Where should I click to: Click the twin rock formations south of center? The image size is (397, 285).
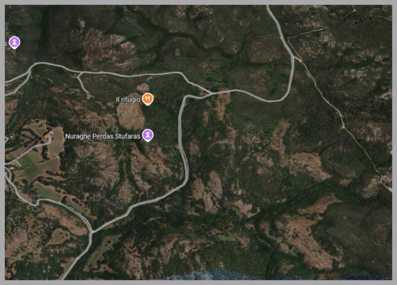[x=207, y=190]
